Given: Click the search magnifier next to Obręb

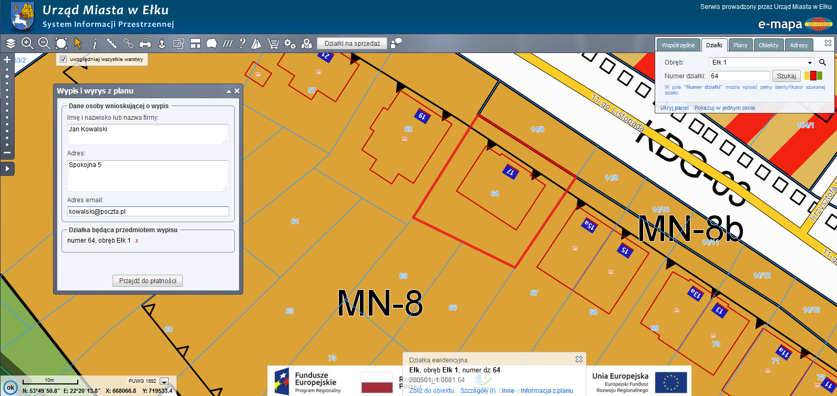Looking at the screenshot, I should coord(823,62).
